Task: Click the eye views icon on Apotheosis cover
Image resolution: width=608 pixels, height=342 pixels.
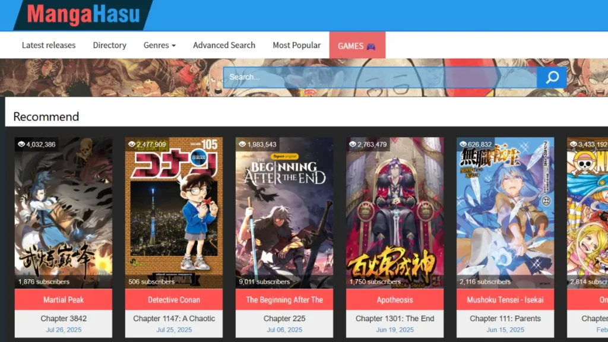Action: (353, 144)
